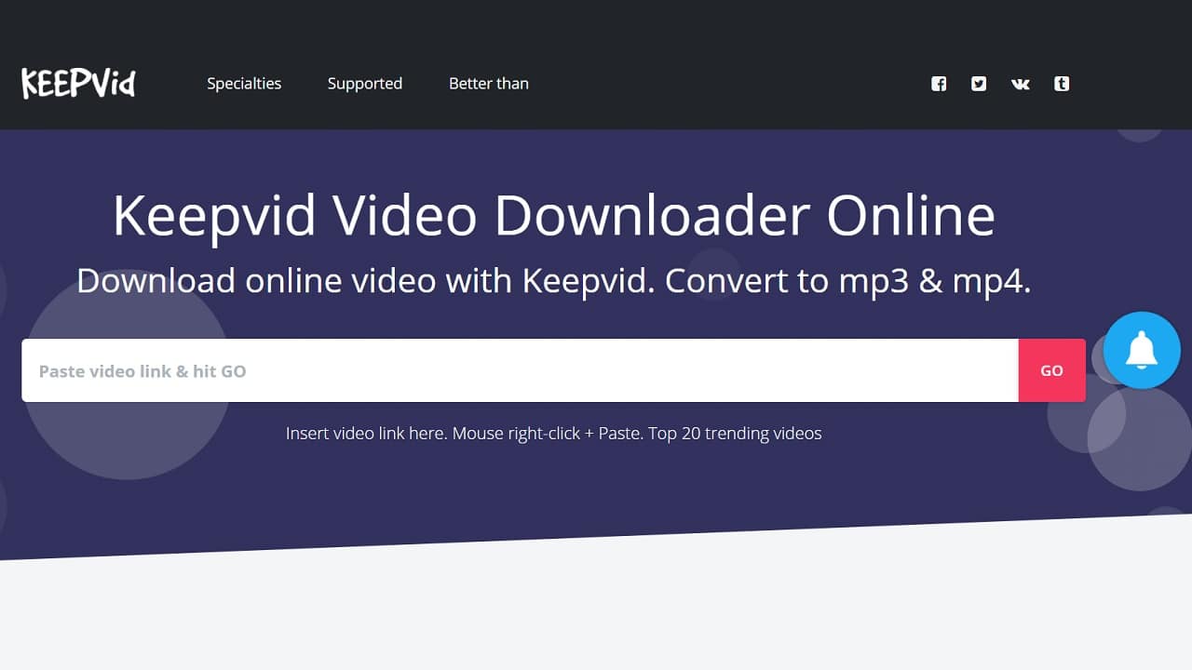Click the KeepVid logo
The height and width of the screenshot is (670, 1192).
tap(79, 83)
